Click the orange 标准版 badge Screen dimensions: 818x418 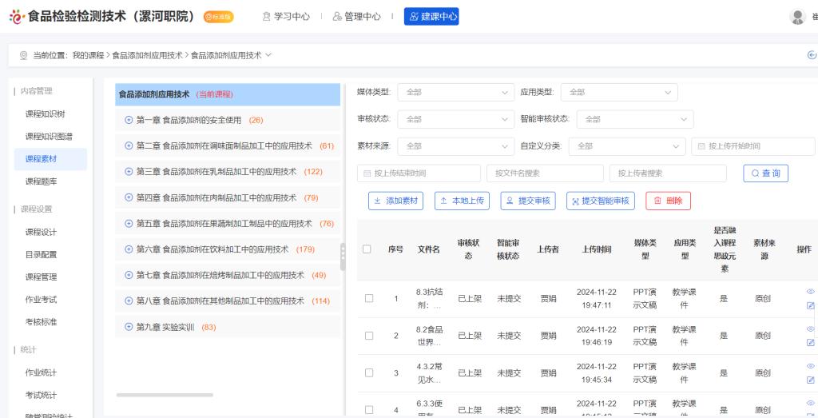click(219, 17)
